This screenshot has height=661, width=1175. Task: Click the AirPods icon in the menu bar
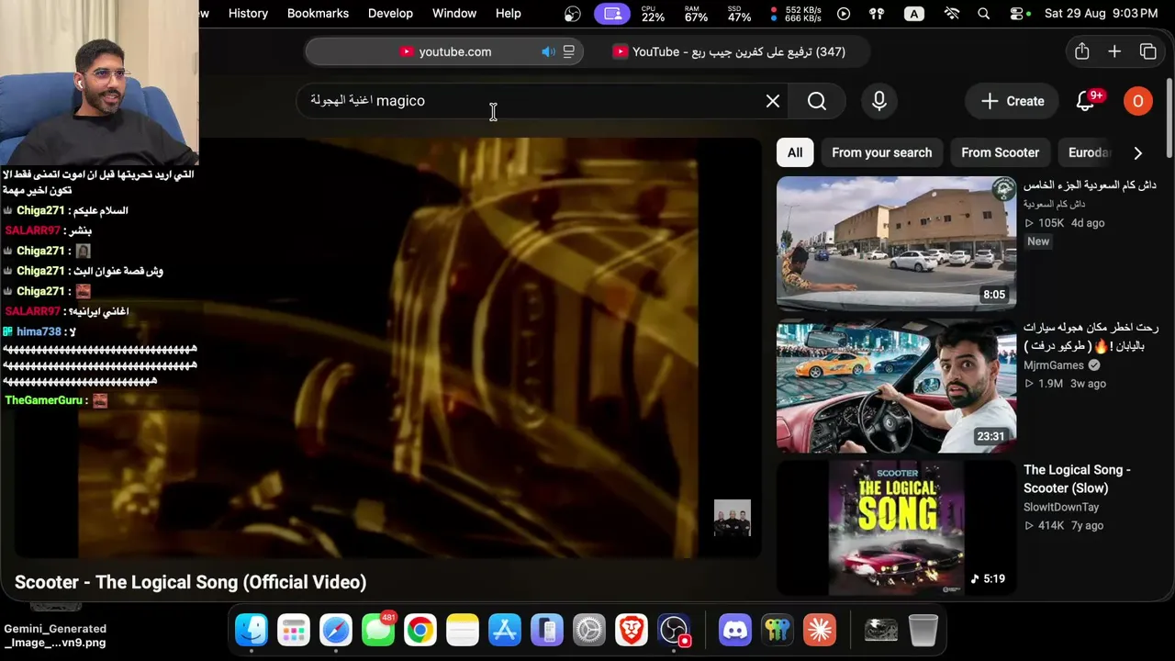pos(877,14)
